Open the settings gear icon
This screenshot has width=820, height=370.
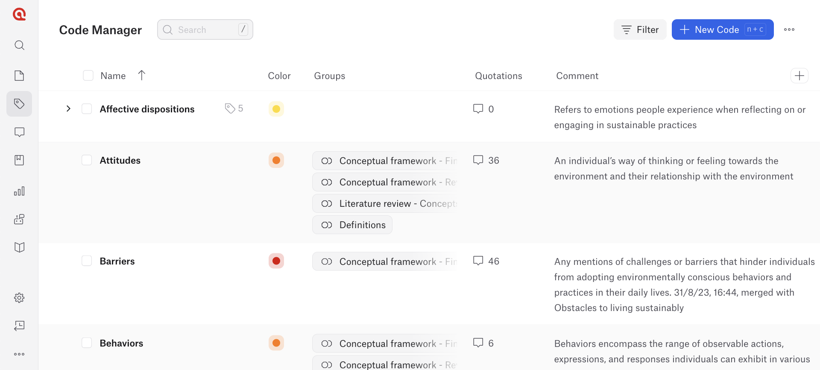(x=19, y=298)
